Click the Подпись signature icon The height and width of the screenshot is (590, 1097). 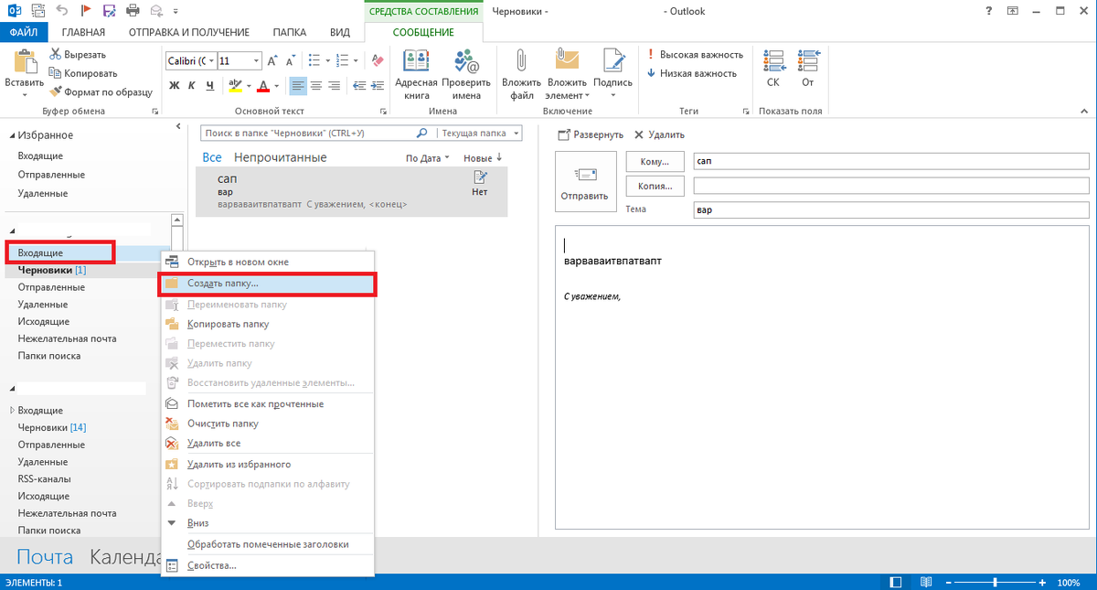point(612,61)
